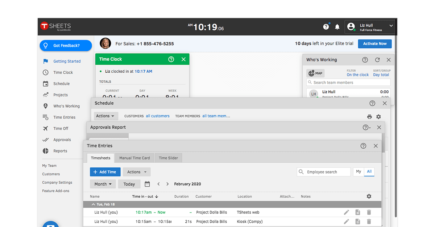Open Help in the Who's Working window
Screen dimensions: 435x227
[365, 60]
